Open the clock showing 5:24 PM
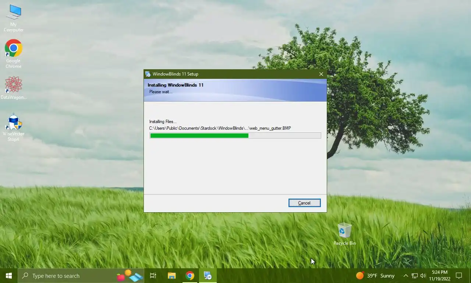The image size is (471, 283). click(x=439, y=276)
